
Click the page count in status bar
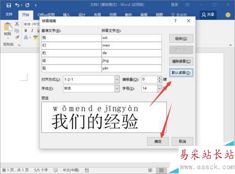pyautogui.click(x=16, y=170)
